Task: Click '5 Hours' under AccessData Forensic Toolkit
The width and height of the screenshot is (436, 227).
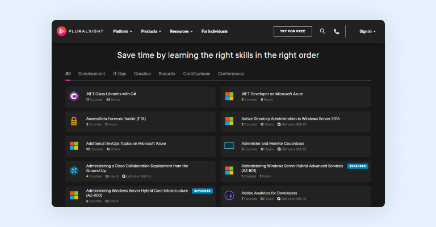Action: pyautogui.click(x=111, y=124)
